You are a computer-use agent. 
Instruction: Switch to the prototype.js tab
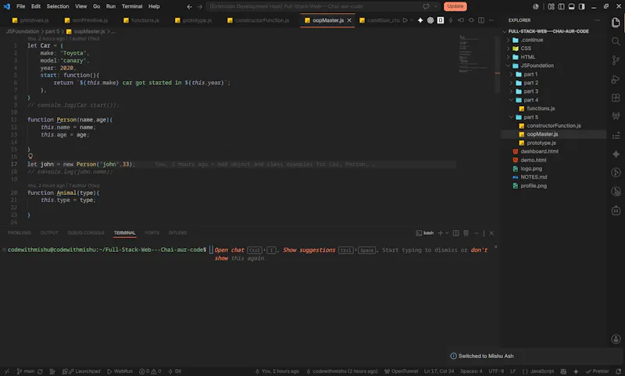pyautogui.click(x=193, y=20)
